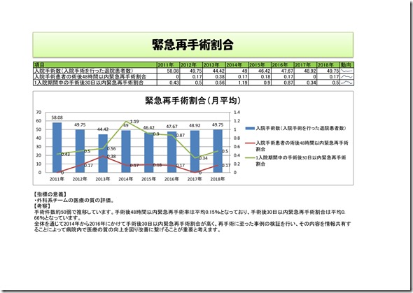The width and height of the screenshot is (413, 293).
Task: Click the green legend line for 30日以内
Action: [250, 158]
